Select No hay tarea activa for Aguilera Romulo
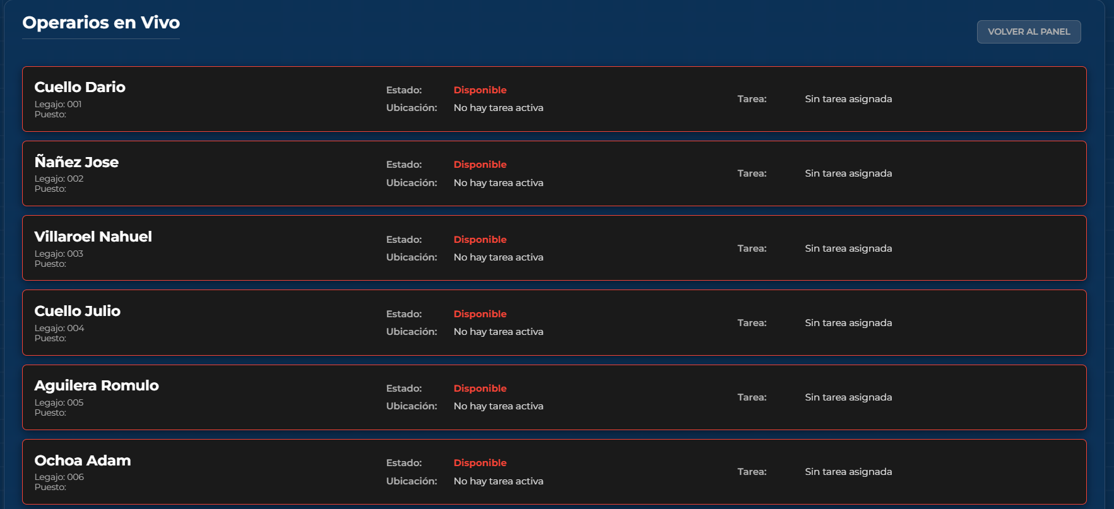The height and width of the screenshot is (509, 1114). click(x=498, y=406)
